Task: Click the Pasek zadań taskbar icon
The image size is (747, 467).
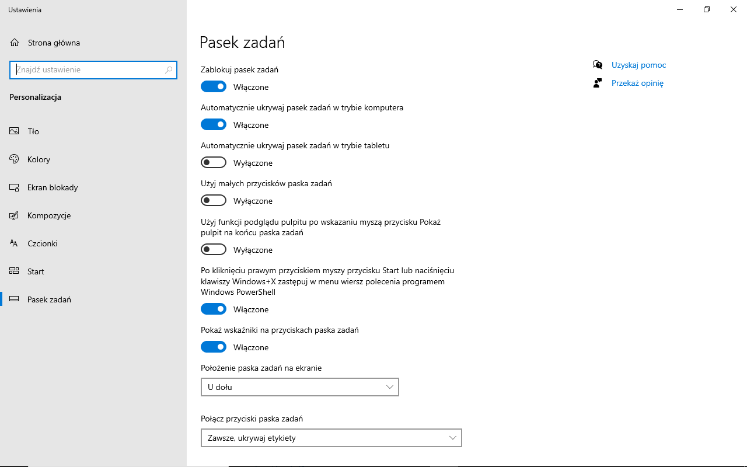Action: point(15,299)
